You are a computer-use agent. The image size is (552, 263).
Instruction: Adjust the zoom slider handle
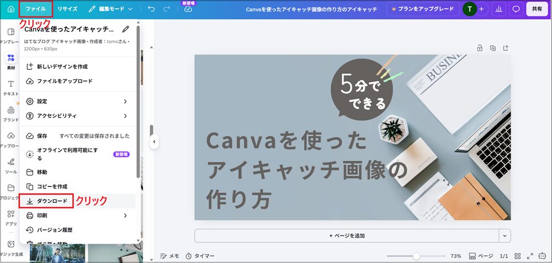click(416, 256)
